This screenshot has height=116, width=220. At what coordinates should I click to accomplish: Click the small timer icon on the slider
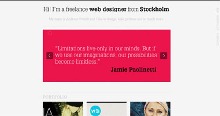click(x=50, y=34)
